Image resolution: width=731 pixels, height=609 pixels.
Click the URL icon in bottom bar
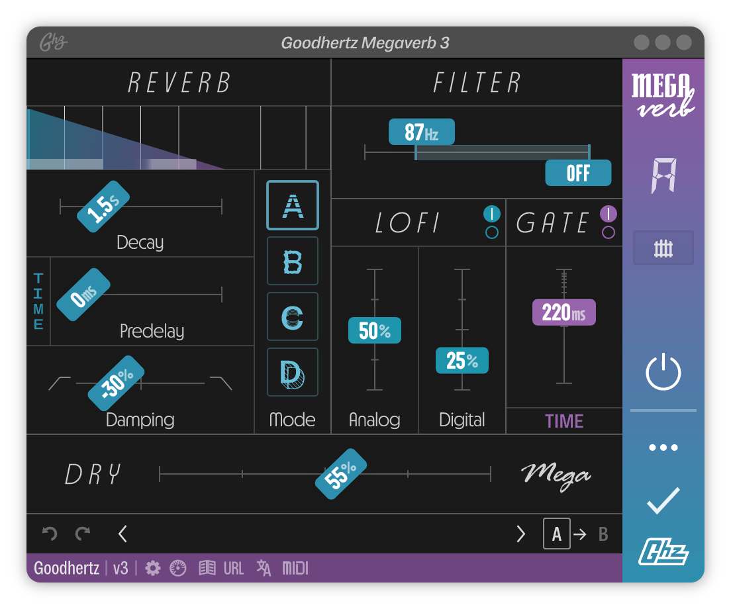click(233, 568)
